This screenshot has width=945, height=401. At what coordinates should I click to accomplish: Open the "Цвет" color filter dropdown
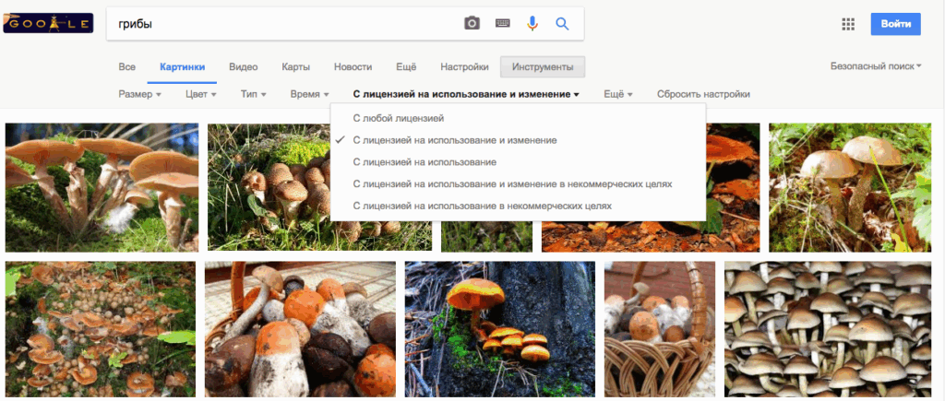200,94
